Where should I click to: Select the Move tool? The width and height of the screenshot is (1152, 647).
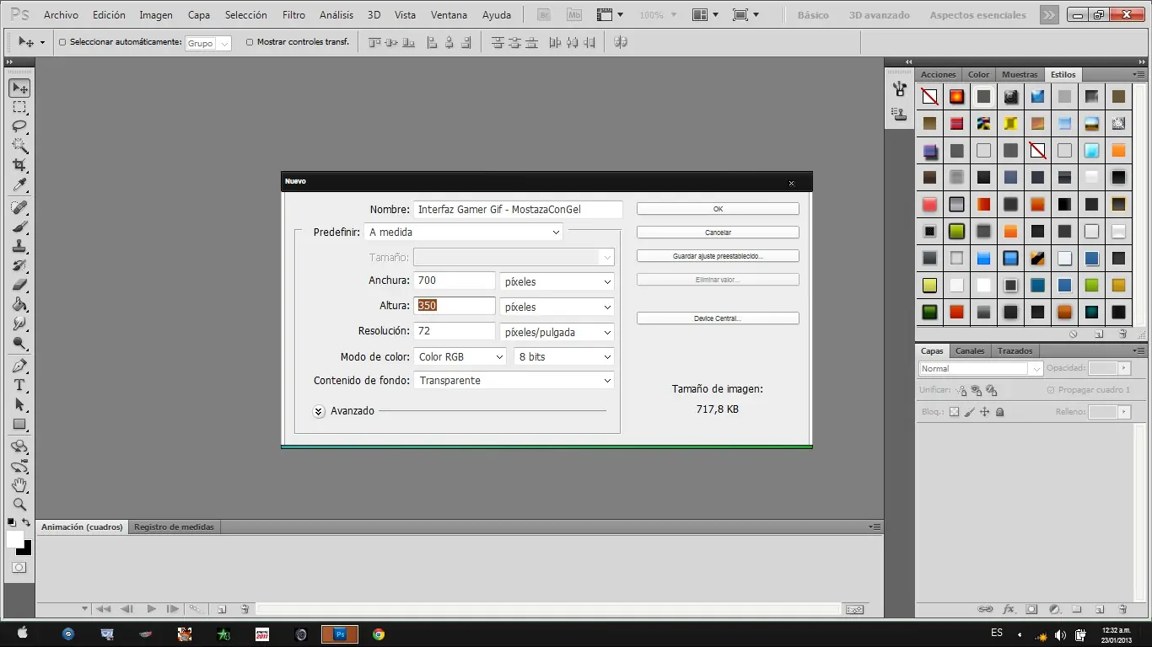tap(19, 87)
